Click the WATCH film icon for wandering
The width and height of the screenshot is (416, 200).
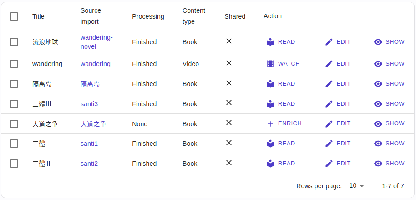[x=270, y=64]
